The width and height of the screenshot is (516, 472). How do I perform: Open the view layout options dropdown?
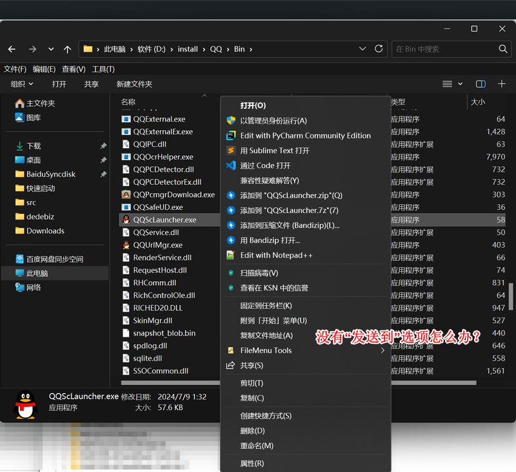[x=453, y=84]
